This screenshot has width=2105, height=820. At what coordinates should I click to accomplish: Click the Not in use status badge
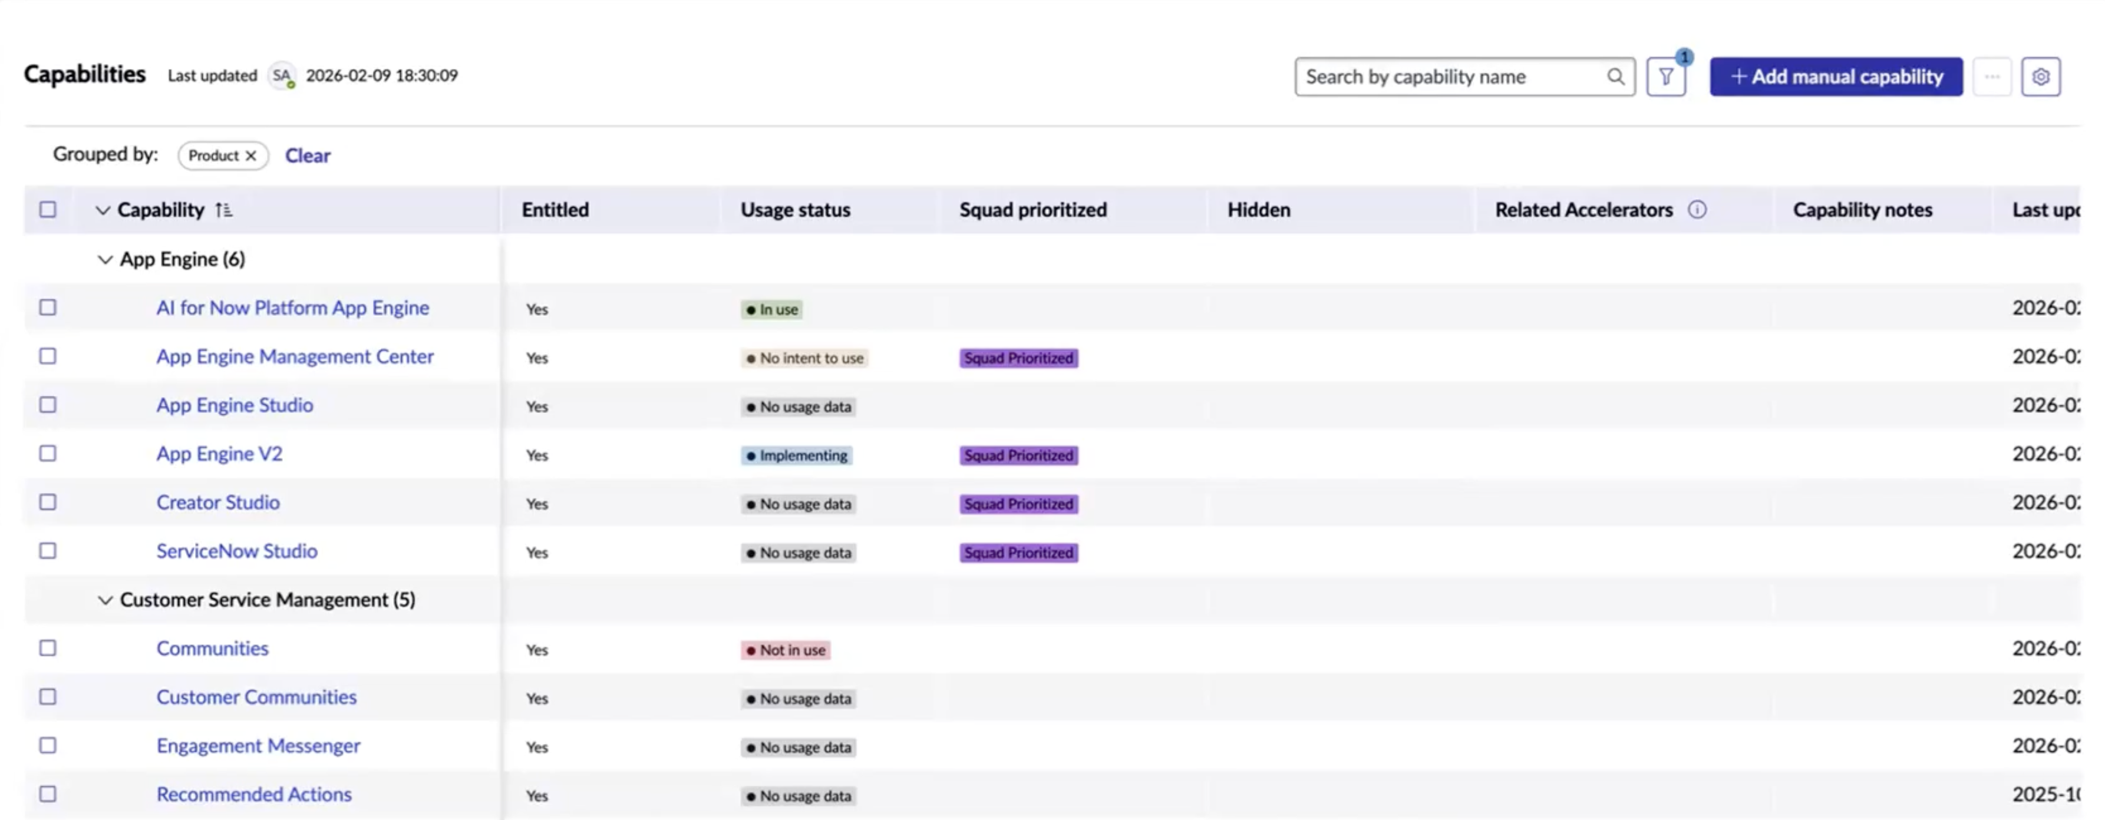point(786,650)
